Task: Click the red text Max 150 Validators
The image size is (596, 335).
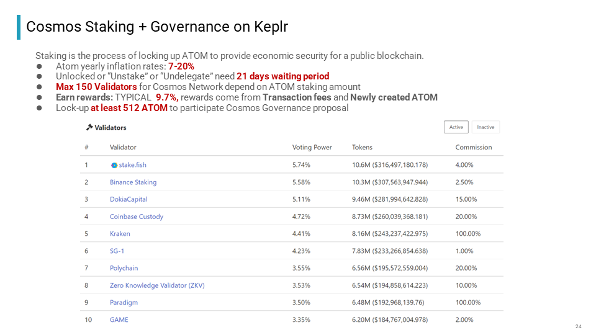Action: click(96, 87)
